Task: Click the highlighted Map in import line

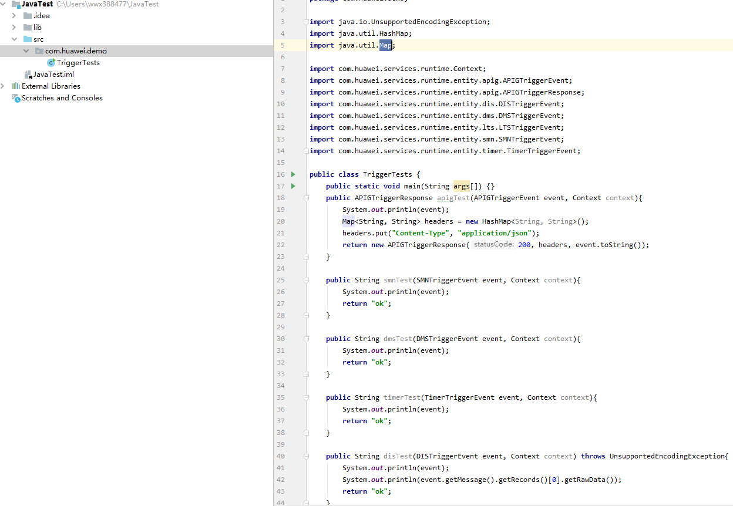Action: pos(385,45)
